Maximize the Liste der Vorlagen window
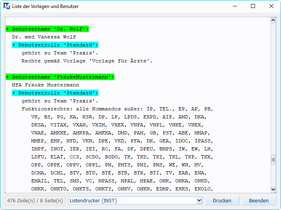This screenshot has height=210, width=281. pos(253,6)
